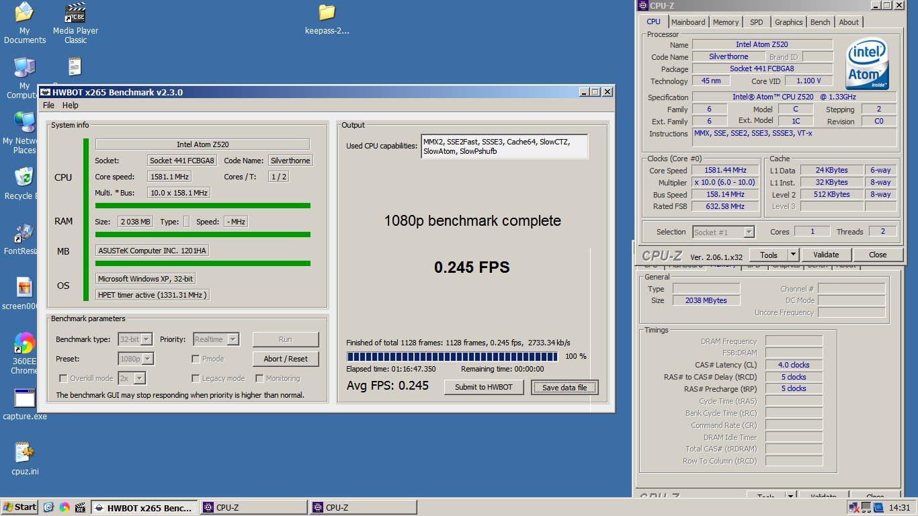Enable the Pmode checkbox
Image resolution: width=918 pixels, height=516 pixels.
point(196,359)
